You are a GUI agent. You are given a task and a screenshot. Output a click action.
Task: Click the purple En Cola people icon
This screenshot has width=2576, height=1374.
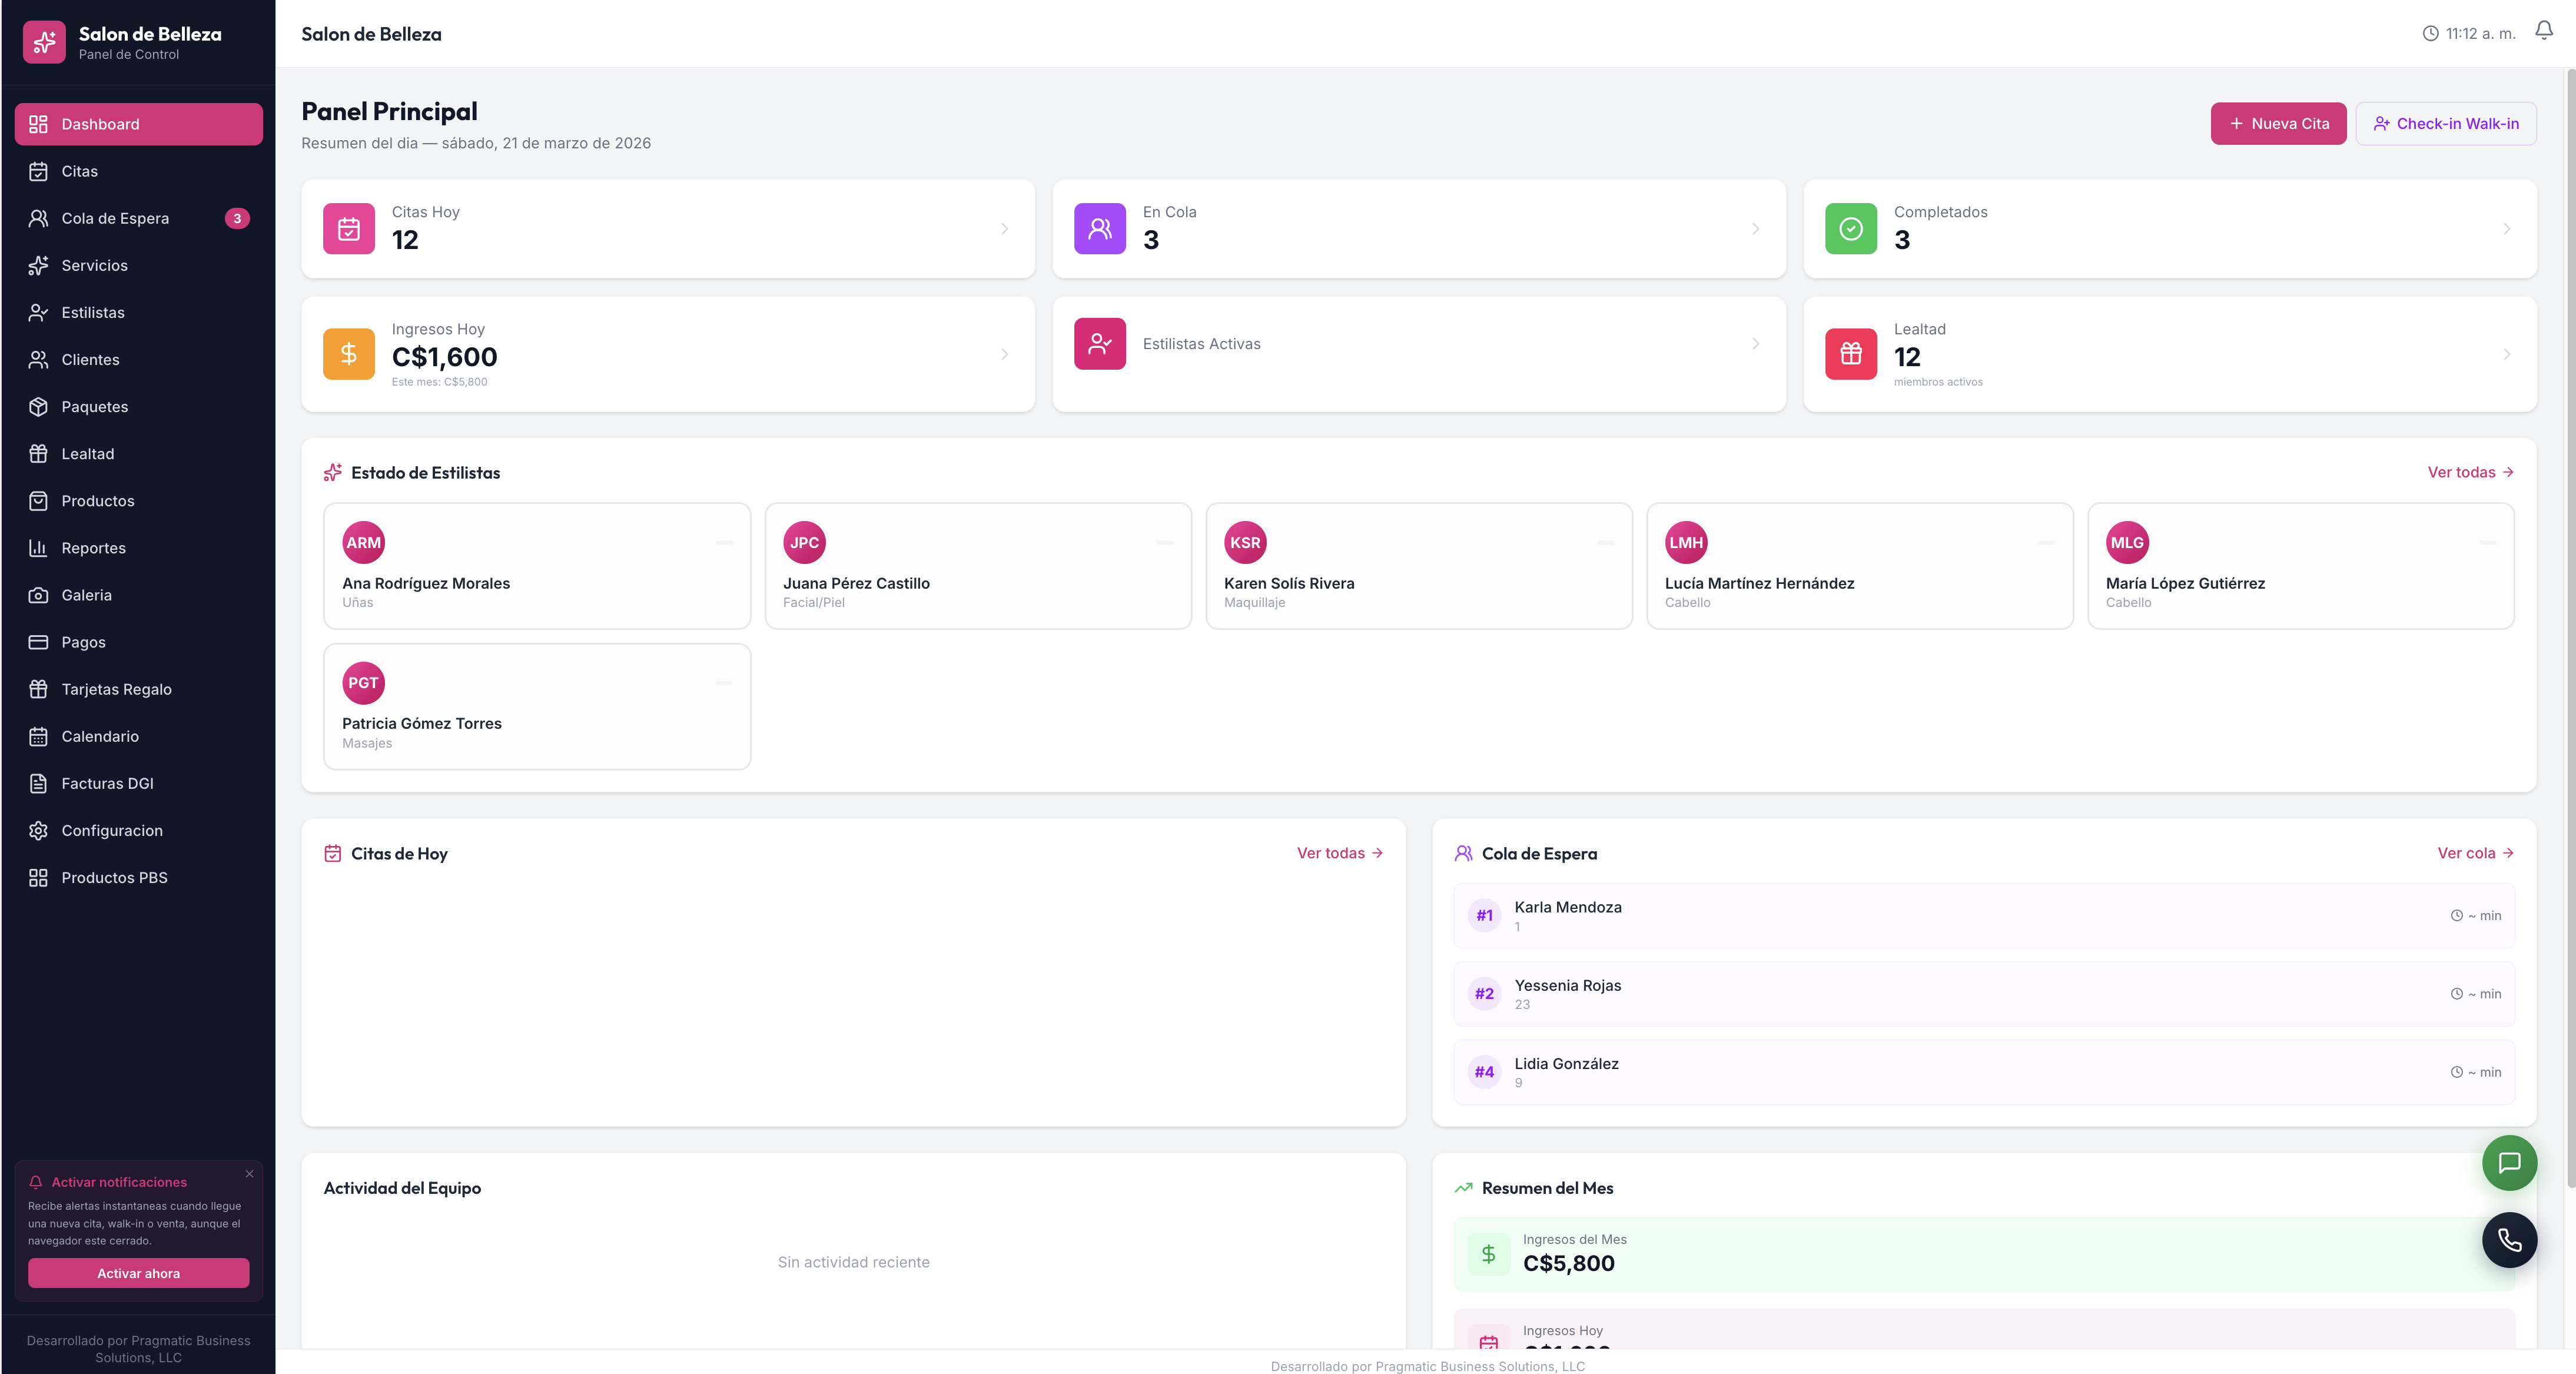[1099, 229]
